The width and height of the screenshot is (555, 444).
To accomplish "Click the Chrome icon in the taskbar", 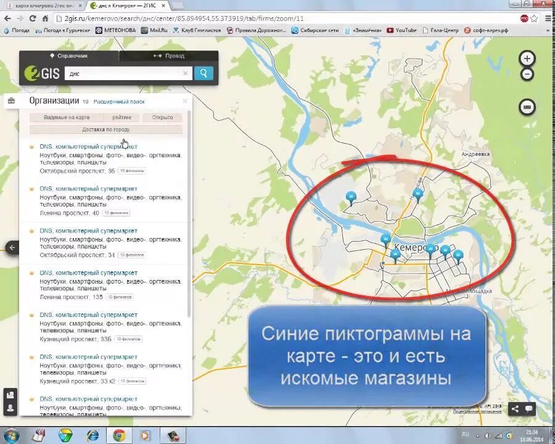I will click(120, 435).
